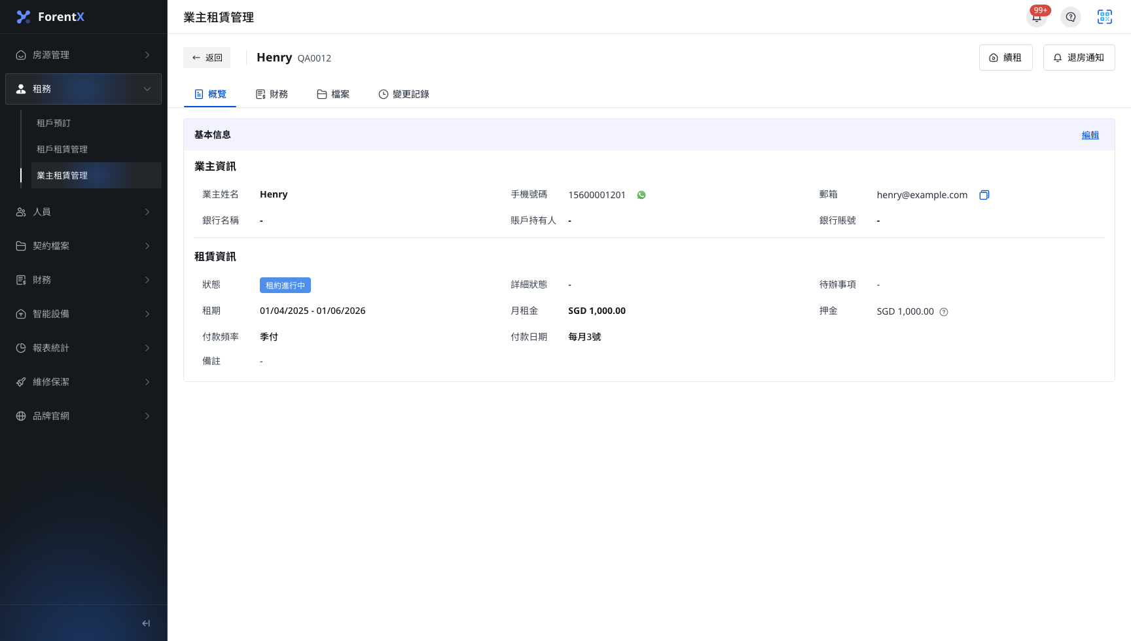Screen dimensions: 1131x641
Task: Click the 報表統計 pie chart icon
Action: [x=21, y=348]
